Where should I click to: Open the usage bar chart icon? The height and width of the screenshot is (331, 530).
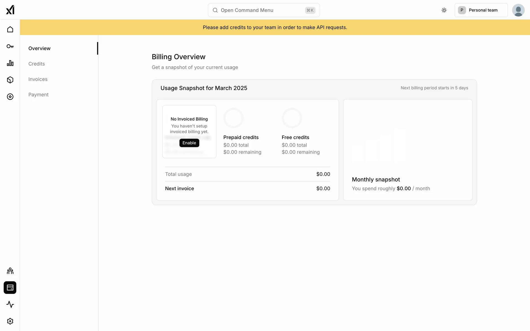coord(10,63)
